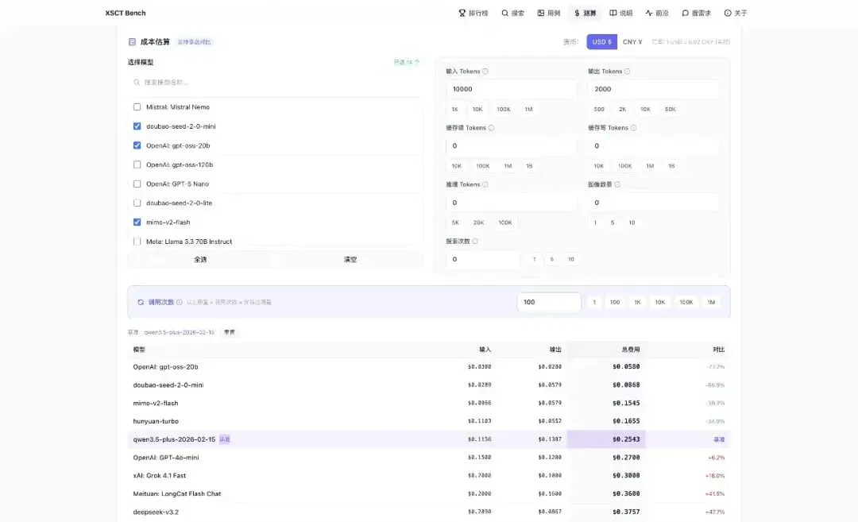
Task: Edit the 输入 Tokens field showing 10000
Action: click(511, 89)
